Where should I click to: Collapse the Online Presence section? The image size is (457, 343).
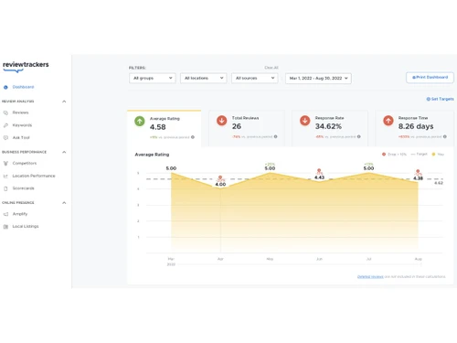64,202
